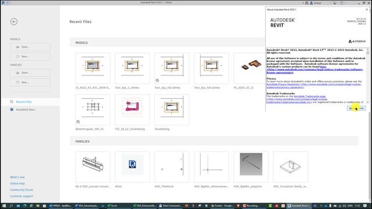Viewport: 372px width, 209px height.
Task: Close the About Autodesk Revit dialog
Action: coord(367,9)
